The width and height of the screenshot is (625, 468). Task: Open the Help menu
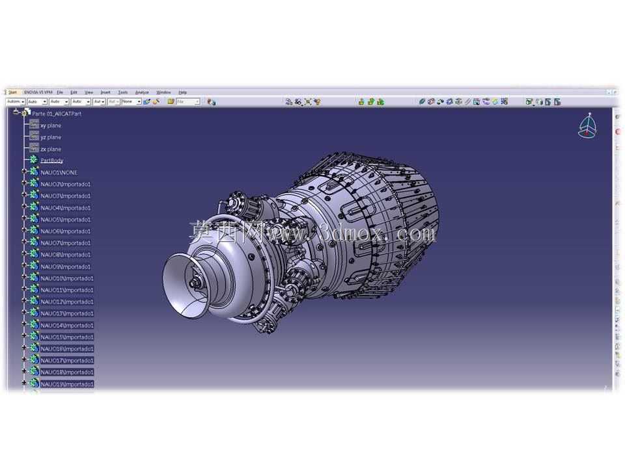pos(182,92)
